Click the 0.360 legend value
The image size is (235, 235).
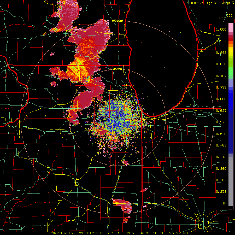tap(221, 169)
